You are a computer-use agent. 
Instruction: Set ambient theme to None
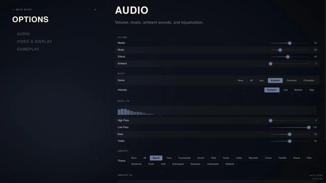pyautogui.click(x=134, y=158)
